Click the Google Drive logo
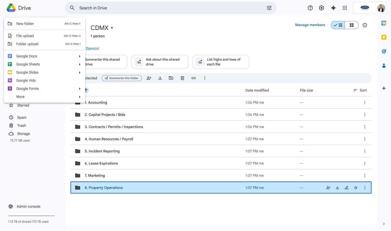 11,8
